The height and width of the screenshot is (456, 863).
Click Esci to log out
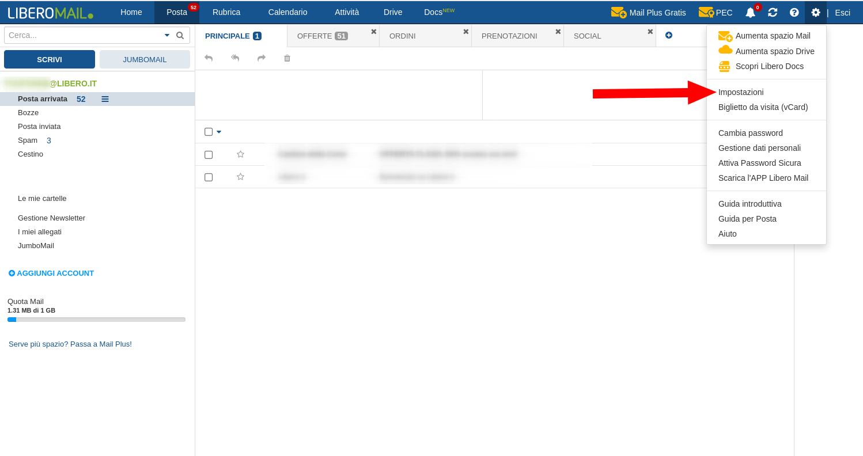pos(842,13)
